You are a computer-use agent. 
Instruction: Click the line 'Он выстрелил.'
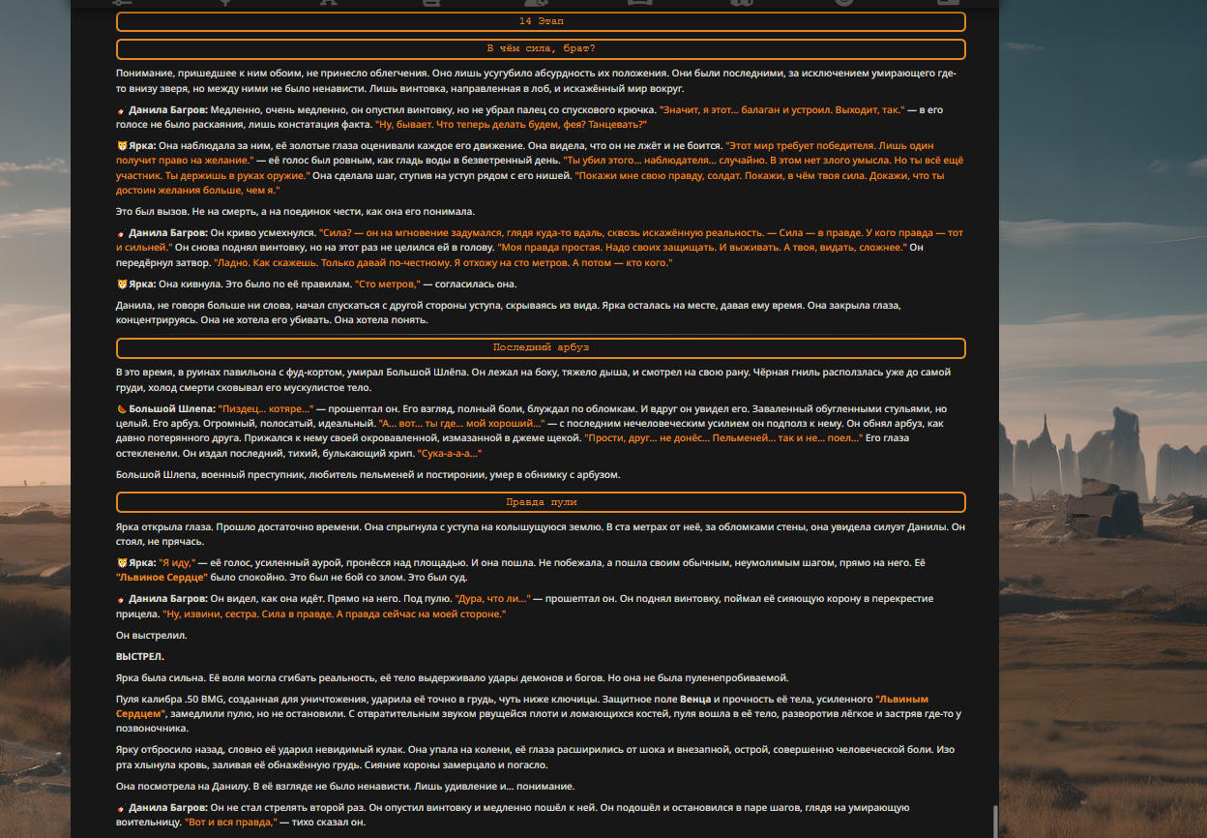(152, 635)
